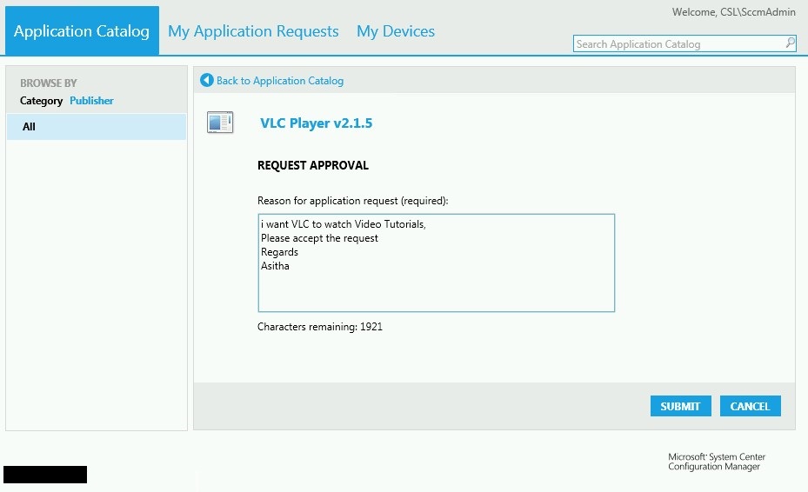Screen dimensions: 808x492
Task: Click the REQUEST APPROVAL heading
Action: [x=313, y=165]
